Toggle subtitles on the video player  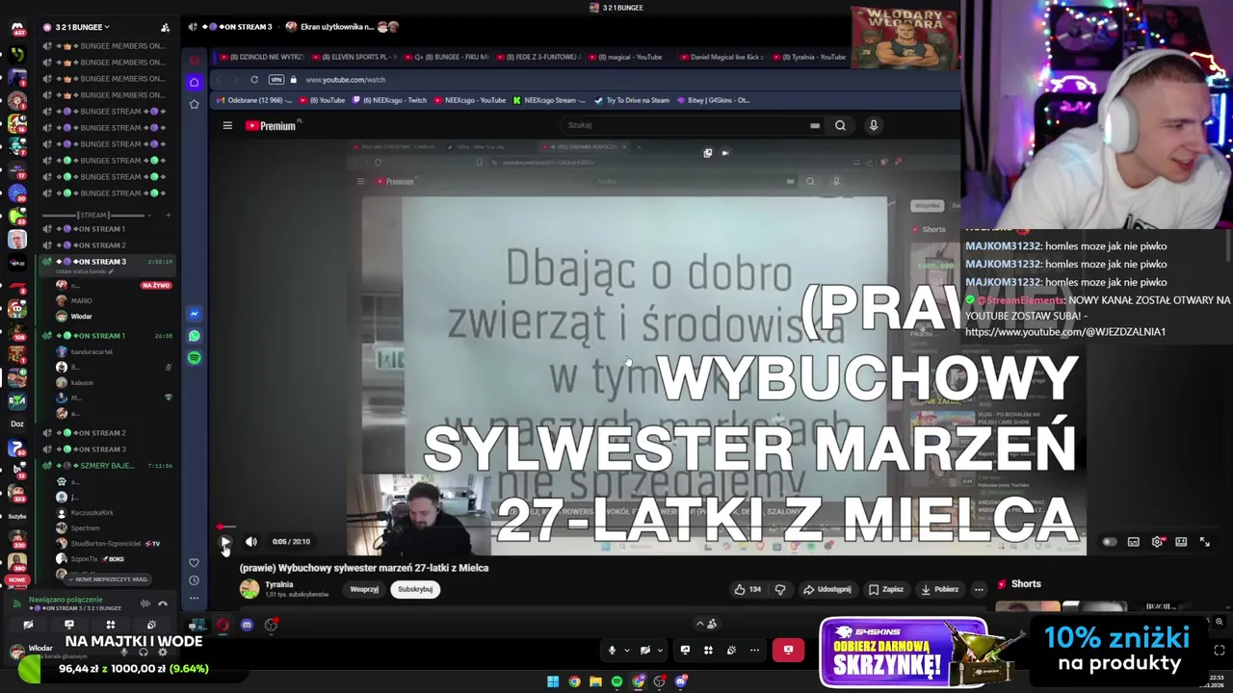[x=1134, y=542]
